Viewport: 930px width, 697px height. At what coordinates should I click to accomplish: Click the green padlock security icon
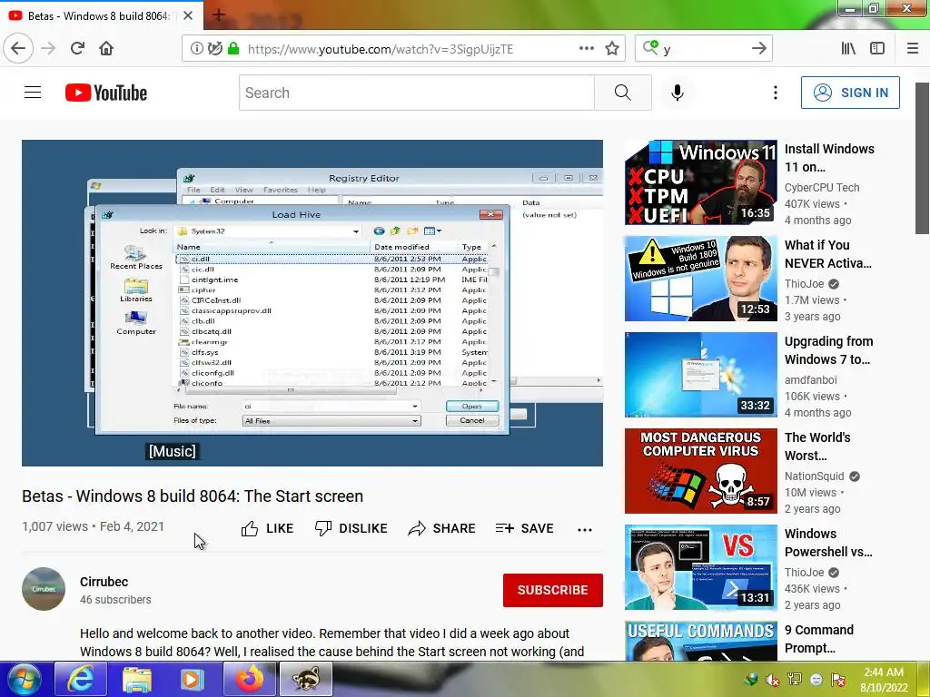233,49
